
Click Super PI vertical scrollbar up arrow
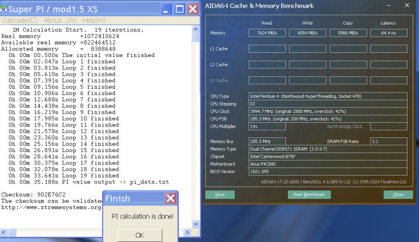195,29
